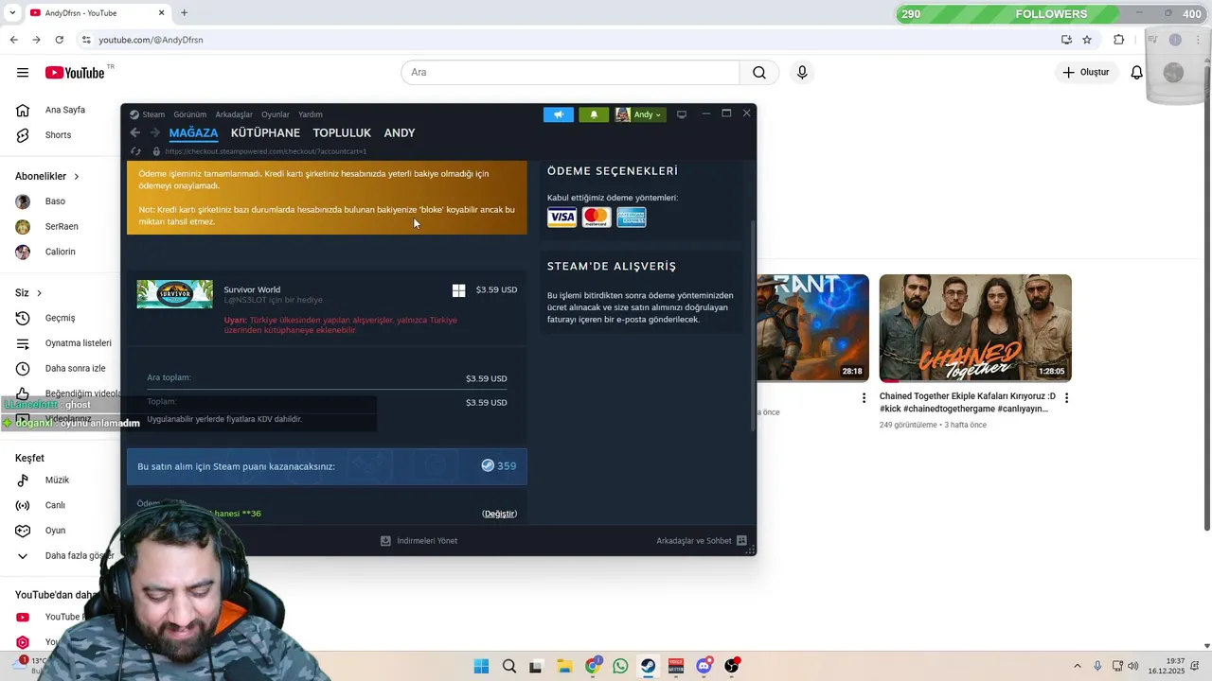Open the ANDY profile tab
Image resolution: width=1212 pixels, height=681 pixels.
tap(400, 133)
